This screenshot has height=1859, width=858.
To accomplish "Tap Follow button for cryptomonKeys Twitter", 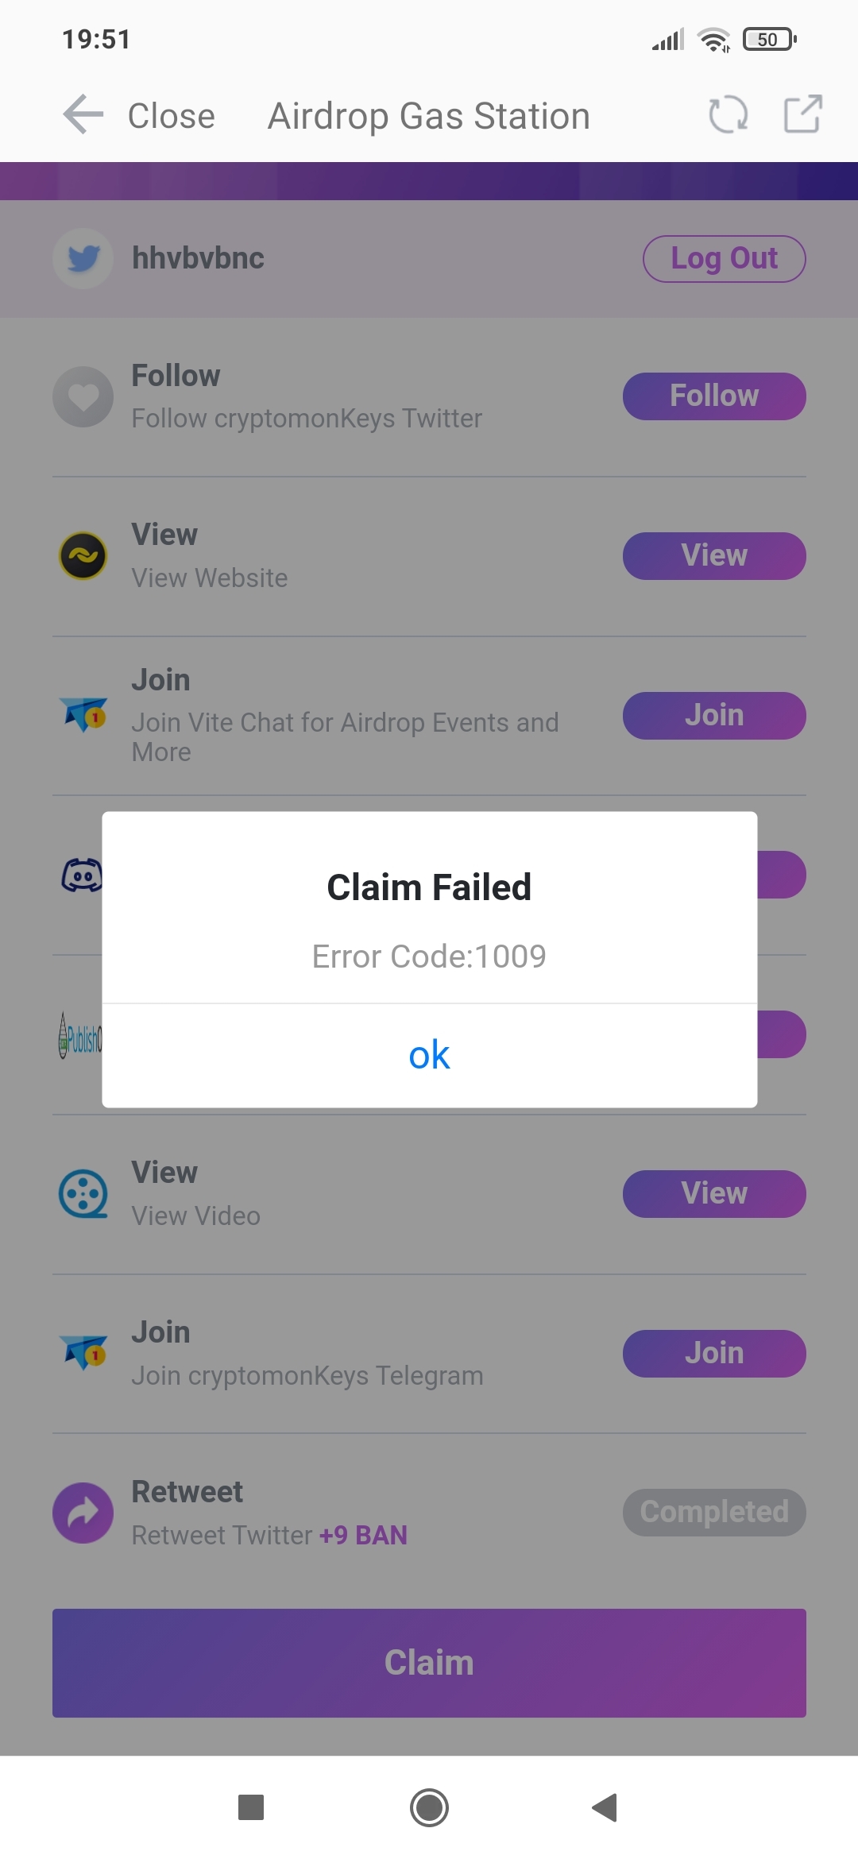I will (x=713, y=396).
